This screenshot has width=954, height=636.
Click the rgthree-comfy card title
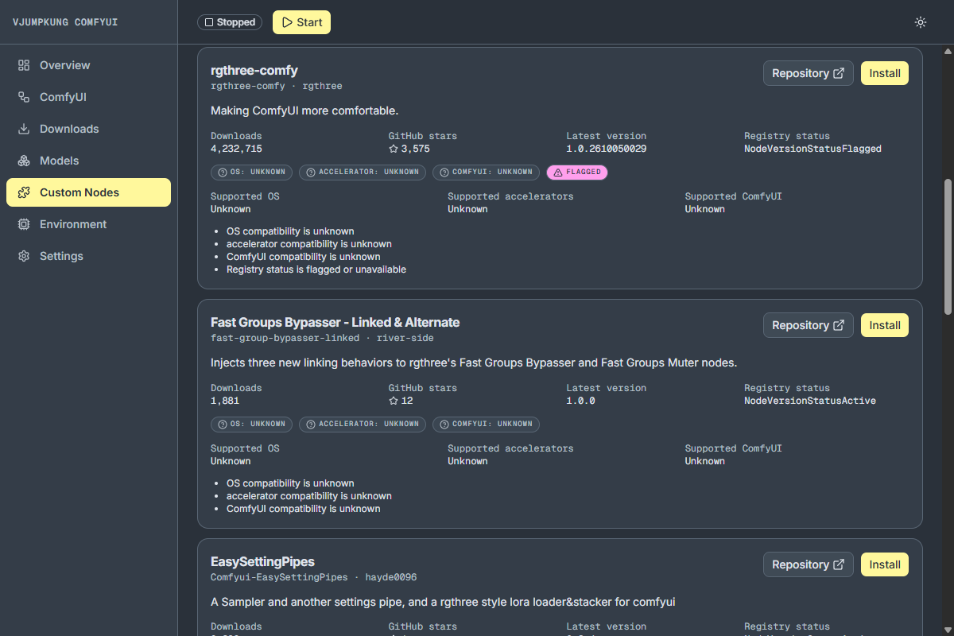pyautogui.click(x=254, y=71)
